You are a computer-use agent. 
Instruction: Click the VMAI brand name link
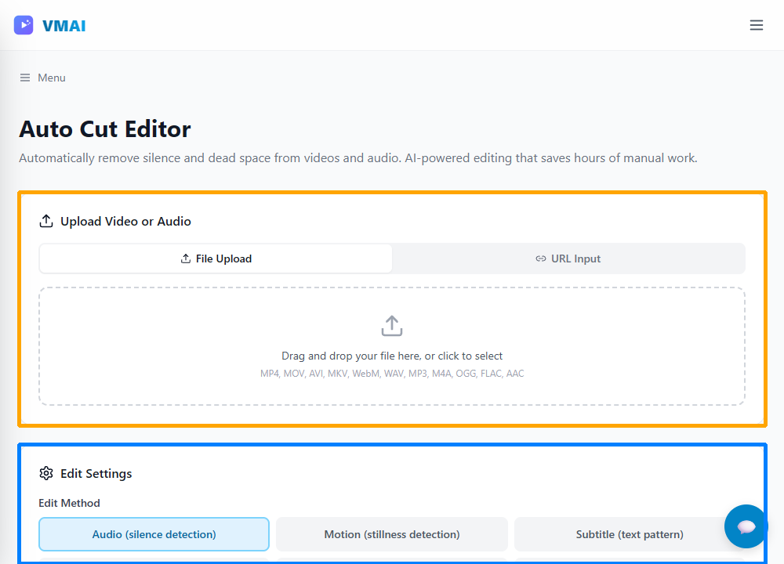(64, 26)
